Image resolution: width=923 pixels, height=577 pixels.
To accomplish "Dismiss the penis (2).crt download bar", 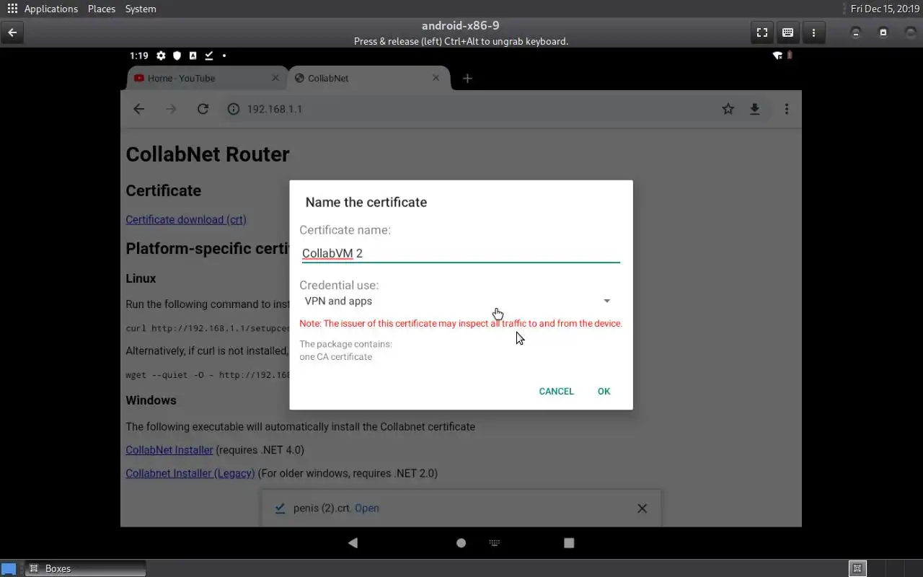I will click(x=642, y=508).
